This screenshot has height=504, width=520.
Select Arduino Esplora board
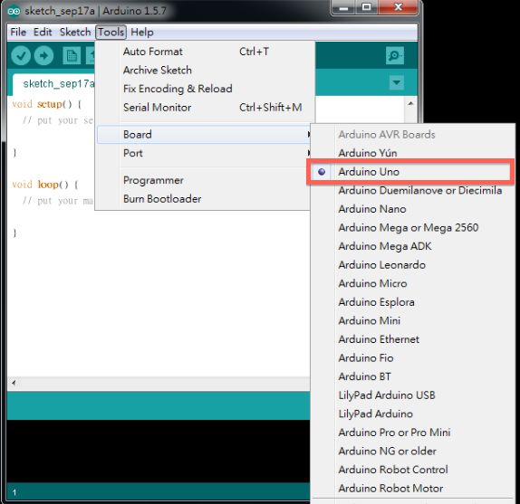pos(412,302)
